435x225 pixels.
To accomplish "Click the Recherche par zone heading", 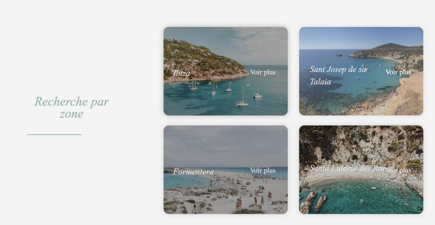I will pos(71,107).
